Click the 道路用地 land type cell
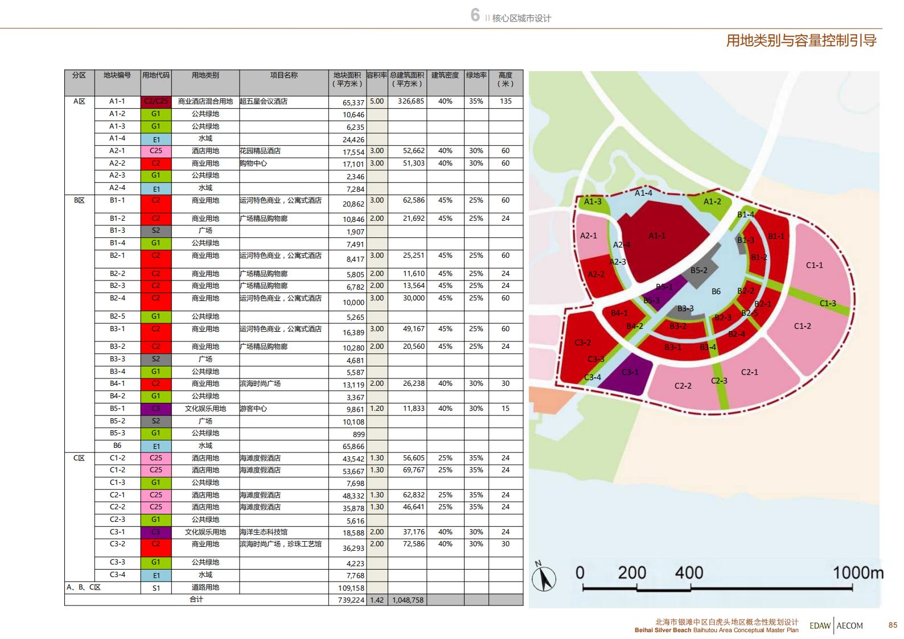This screenshot has height=639, width=904. (x=206, y=587)
